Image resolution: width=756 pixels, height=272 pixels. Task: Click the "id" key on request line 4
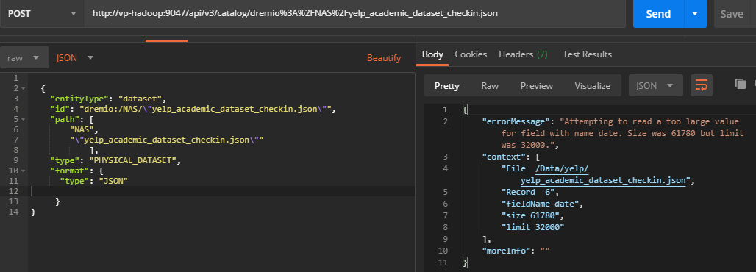[60, 109]
